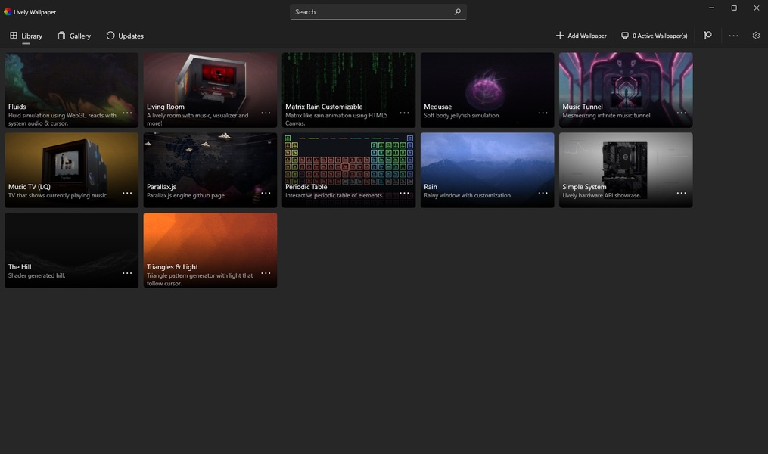The height and width of the screenshot is (454, 768).
Task: Expand more options on Music Tunnel tile
Action: pyautogui.click(x=681, y=113)
